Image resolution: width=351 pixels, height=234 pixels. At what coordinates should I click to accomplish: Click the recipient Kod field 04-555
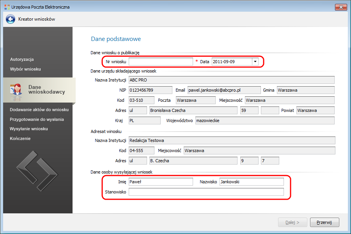point(142,151)
